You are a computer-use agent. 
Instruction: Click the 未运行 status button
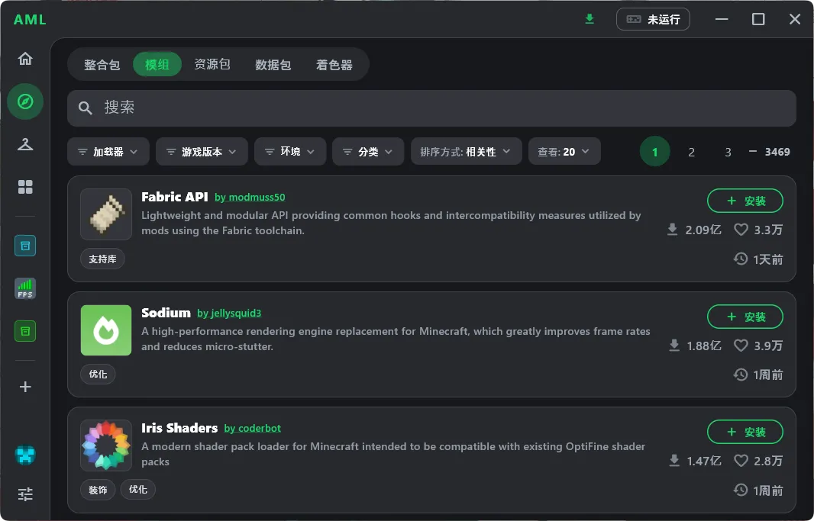[653, 19]
